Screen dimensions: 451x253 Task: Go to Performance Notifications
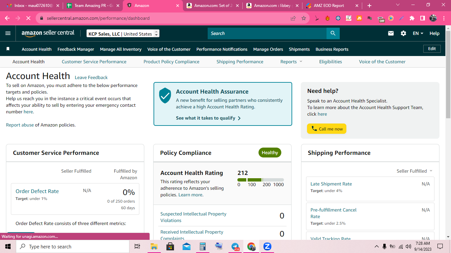click(222, 49)
